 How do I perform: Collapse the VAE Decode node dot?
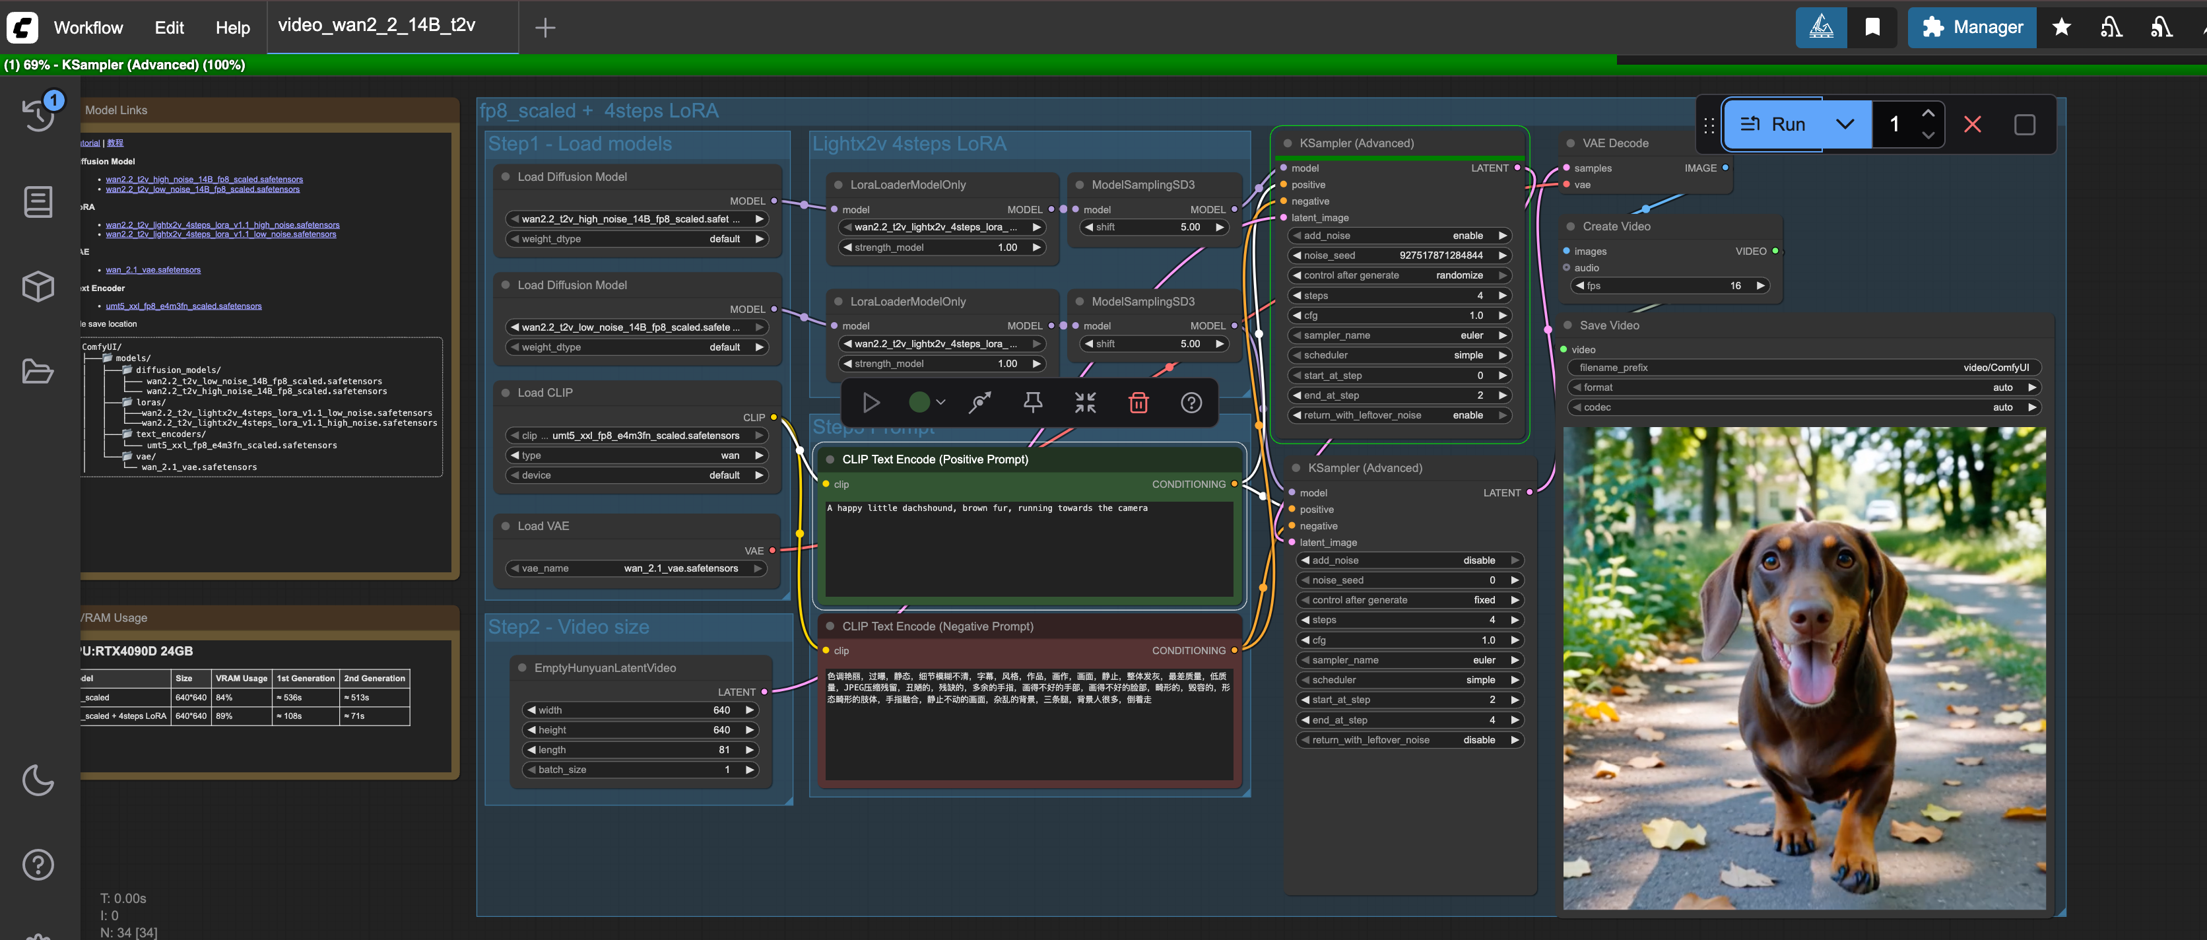point(1570,143)
